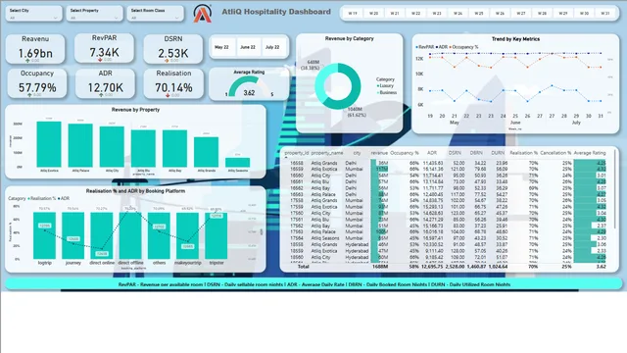Click the Atliq Bay revenue bar
Screen dimensions: 627x353
click(x=174, y=148)
